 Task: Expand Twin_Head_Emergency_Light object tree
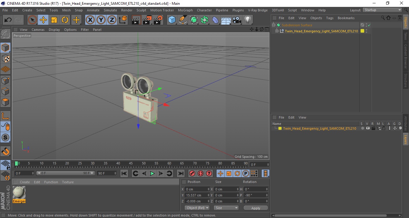point(277,31)
